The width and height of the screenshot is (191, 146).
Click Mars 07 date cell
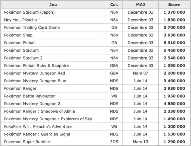pos(141,73)
